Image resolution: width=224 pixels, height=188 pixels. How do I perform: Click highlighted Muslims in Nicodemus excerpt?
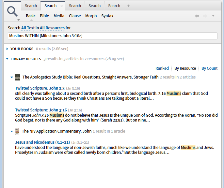[188, 147]
